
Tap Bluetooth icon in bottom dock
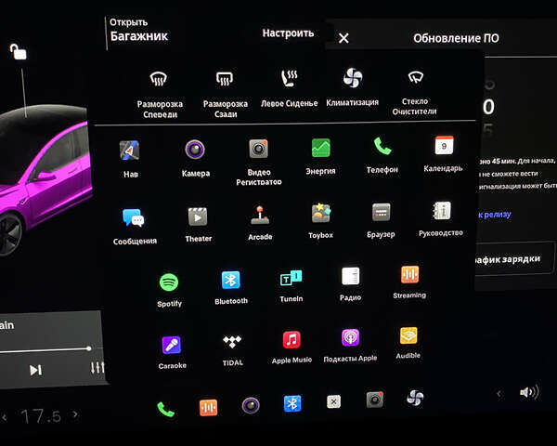292,403
